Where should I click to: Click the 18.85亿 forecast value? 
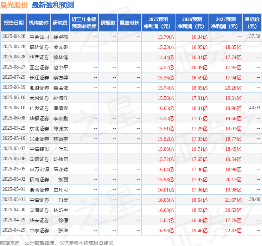[x=233, y=47]
